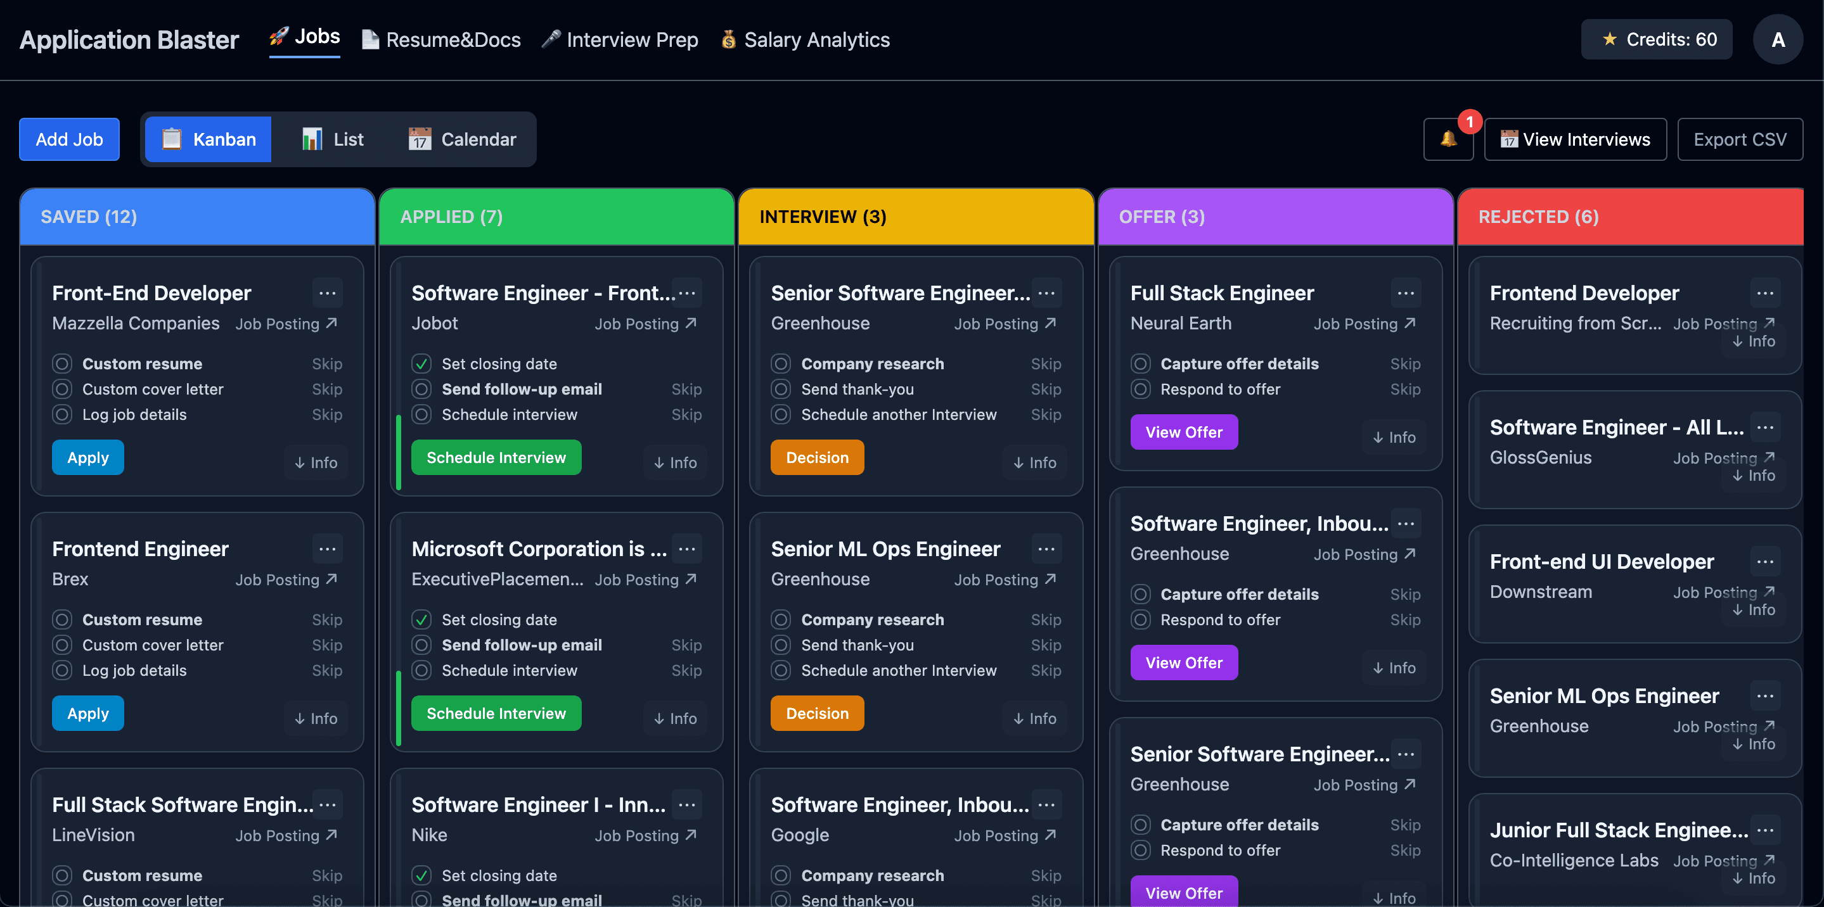Viewport: 1824px width, 907px height.
Task: Check Custom resume on Front-End Developer card
Action: click(x=62, y=363)
